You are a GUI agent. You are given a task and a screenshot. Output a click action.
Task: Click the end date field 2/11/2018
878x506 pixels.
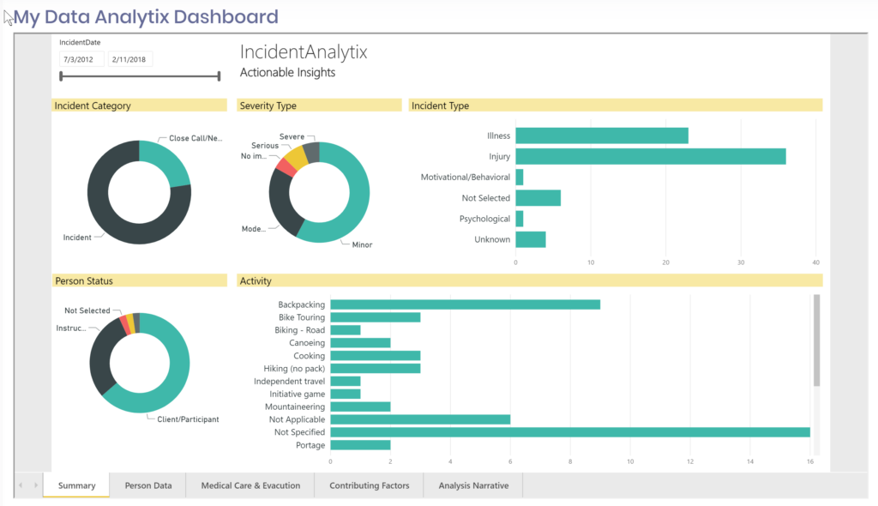tap(130, 59)
